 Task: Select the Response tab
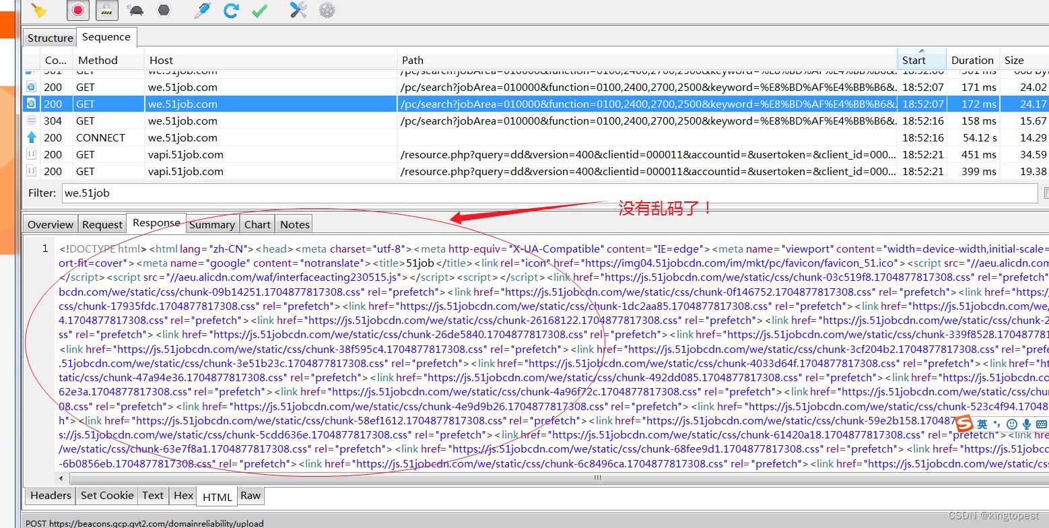[156, 223]
